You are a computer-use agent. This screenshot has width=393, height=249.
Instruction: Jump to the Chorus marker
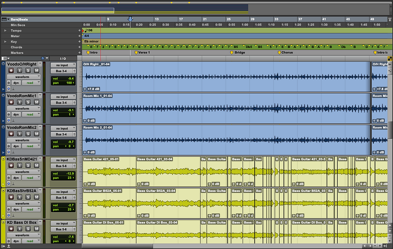click(x=285, y=52)
